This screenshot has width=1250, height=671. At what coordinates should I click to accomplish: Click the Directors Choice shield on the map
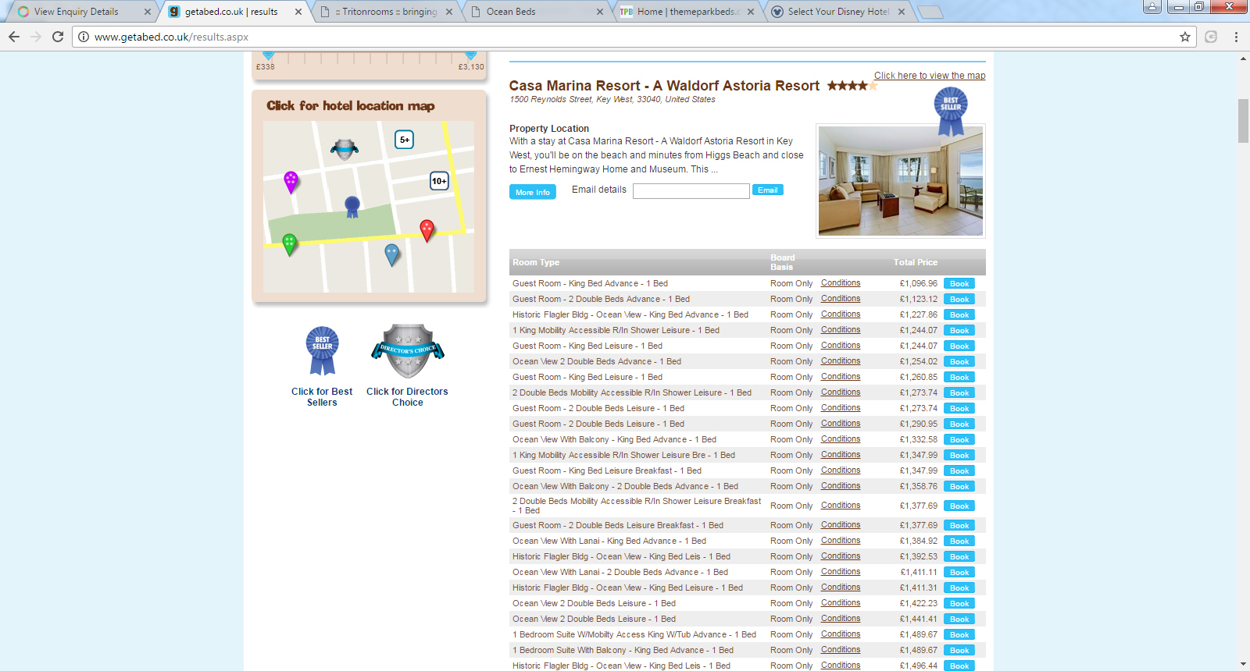pyautogui.click(x=345, y=148)
